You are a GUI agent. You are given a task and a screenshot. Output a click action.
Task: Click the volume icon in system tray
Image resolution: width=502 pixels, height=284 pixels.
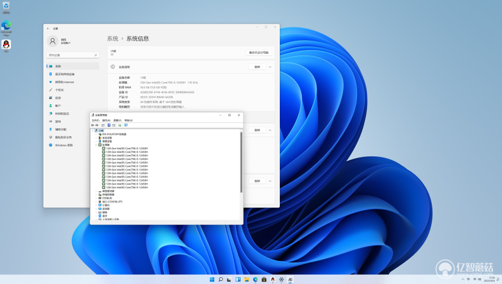(x=479, y=280)
